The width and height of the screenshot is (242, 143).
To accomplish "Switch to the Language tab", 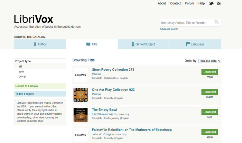I will click(195, 44).
